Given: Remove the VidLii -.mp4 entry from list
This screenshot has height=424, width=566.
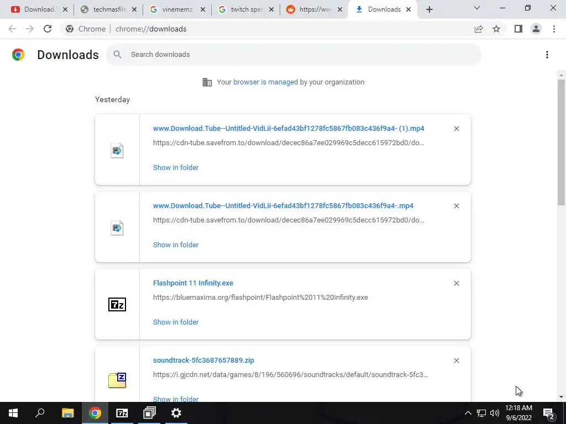Looking at the screenshot, I should pyautogui.click(x=456, y=206).
